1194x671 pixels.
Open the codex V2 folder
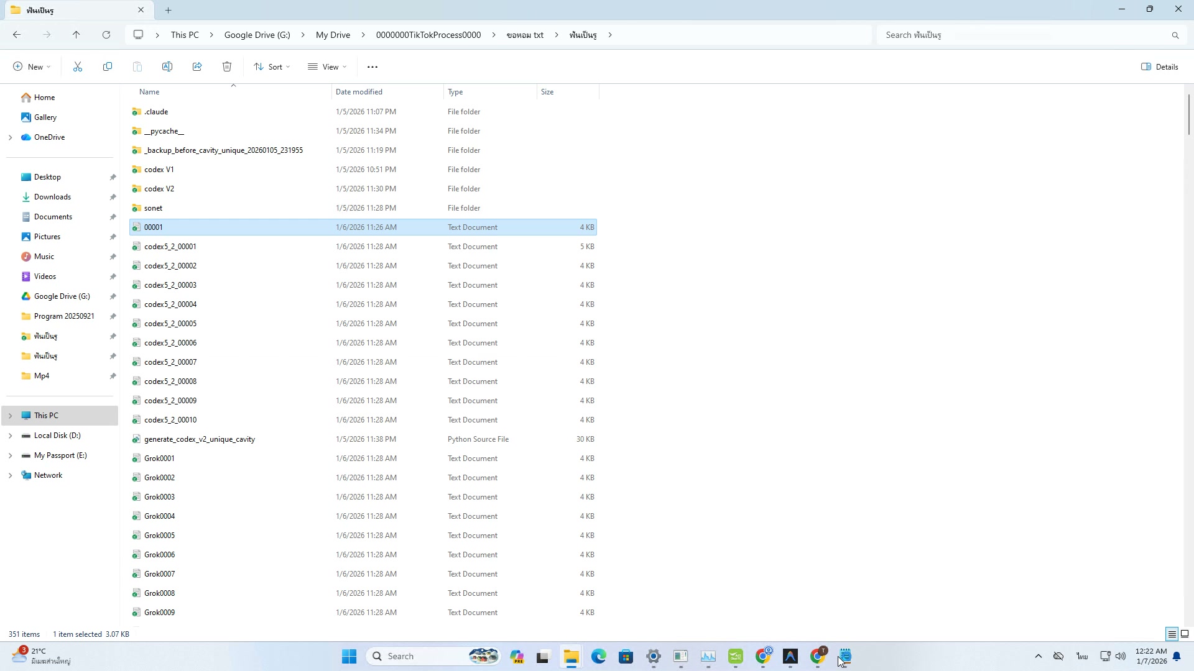click(x=159, y=189)
